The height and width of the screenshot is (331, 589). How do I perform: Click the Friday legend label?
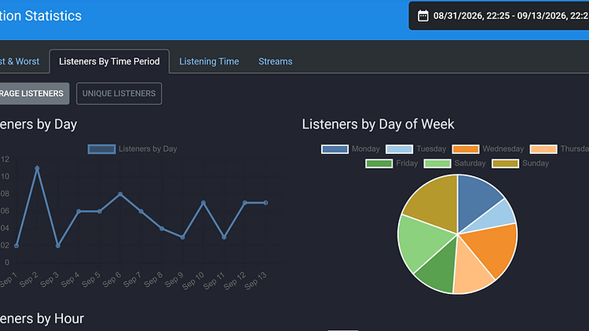tap(407, 164)
